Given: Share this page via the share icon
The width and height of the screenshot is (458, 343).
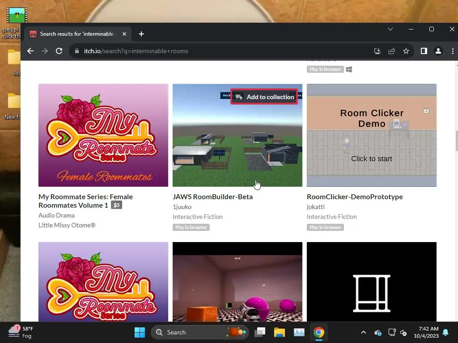Looking at the screenshot, I should click(392, 51).
